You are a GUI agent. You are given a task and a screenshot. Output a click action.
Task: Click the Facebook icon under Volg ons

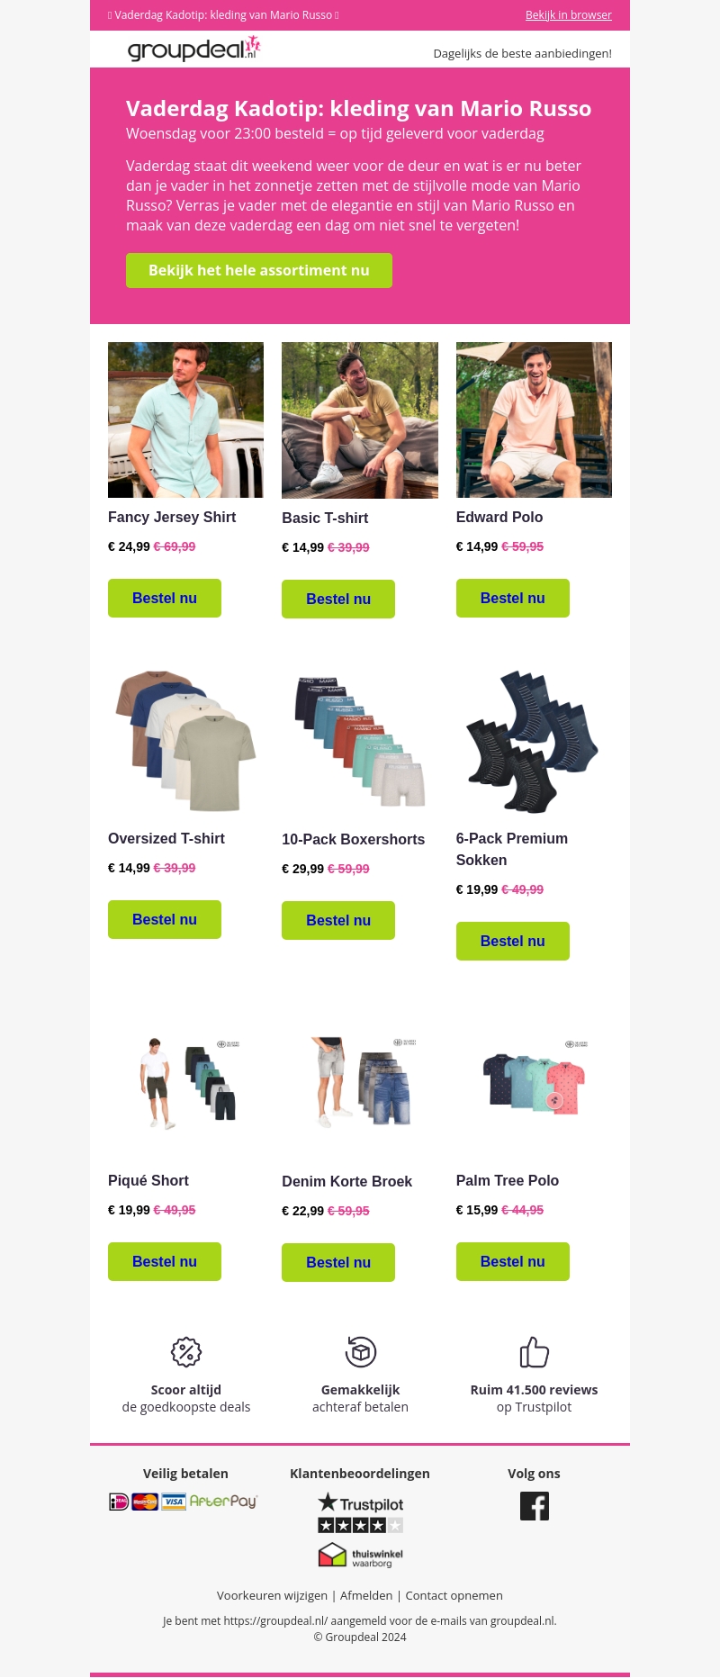(x=534, y=1505)
